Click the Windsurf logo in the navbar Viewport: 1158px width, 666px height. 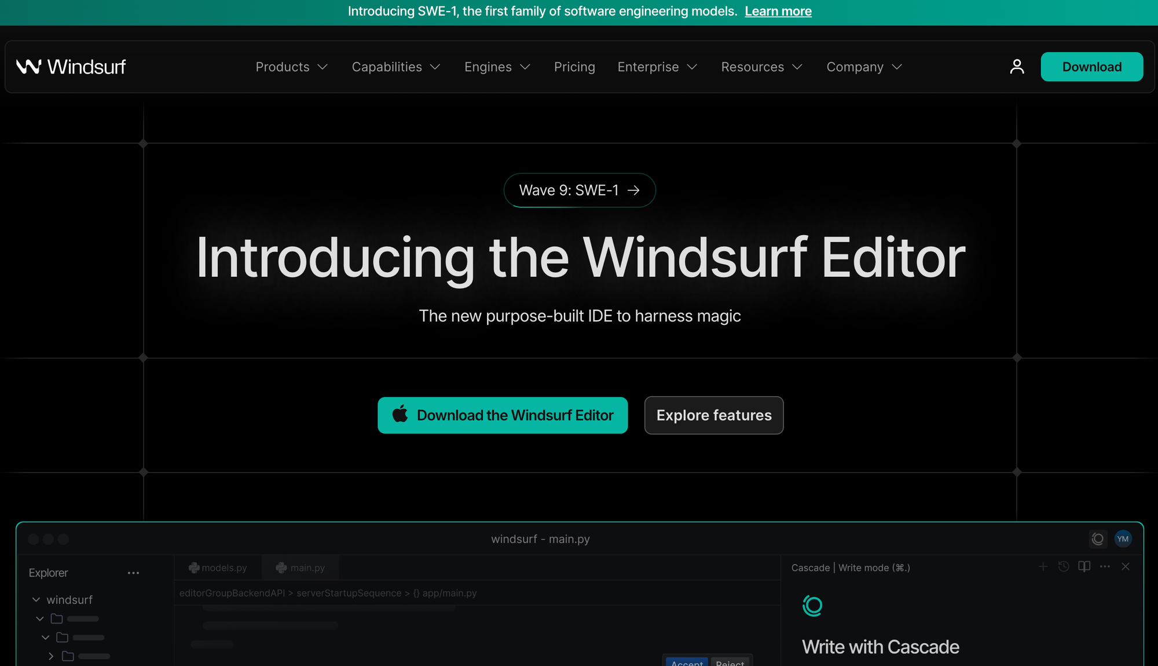pos(71,66)
